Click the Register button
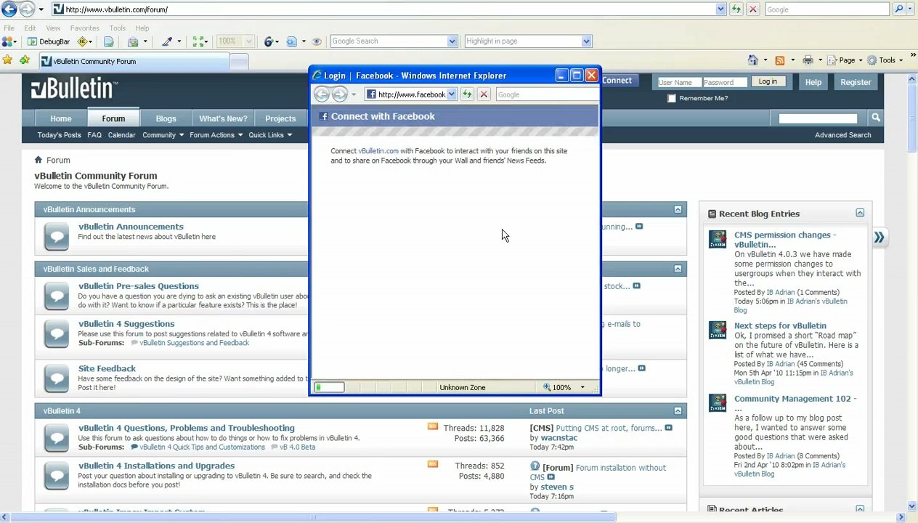Image resolution: width=918 pixels, height=523 pixels. [x=856, y=82]
